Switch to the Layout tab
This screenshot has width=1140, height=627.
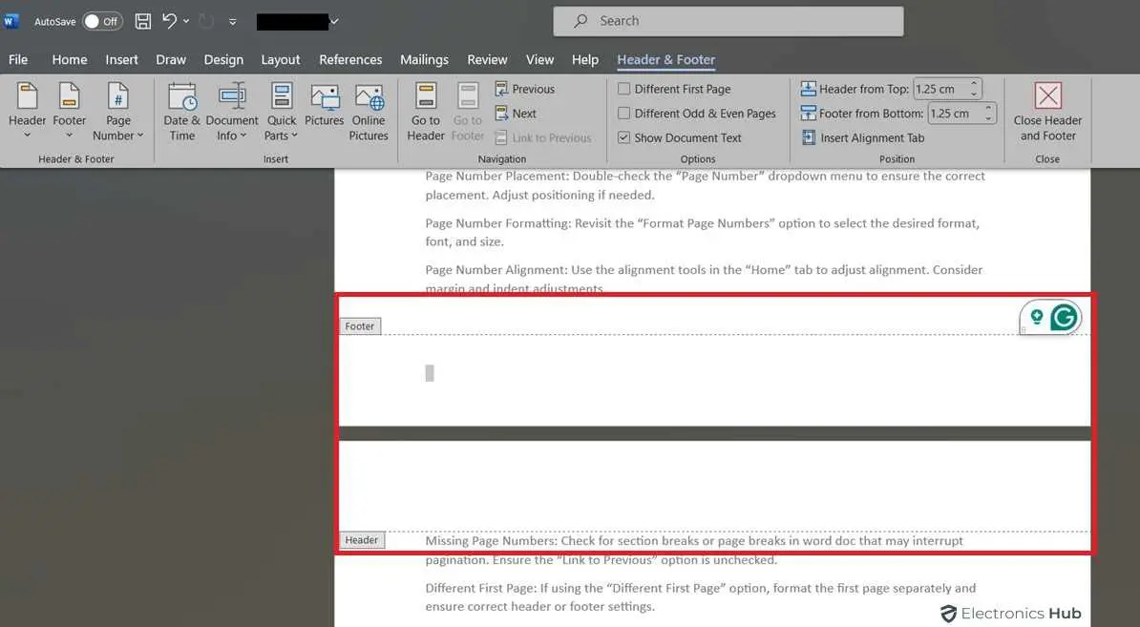[281, 59]
